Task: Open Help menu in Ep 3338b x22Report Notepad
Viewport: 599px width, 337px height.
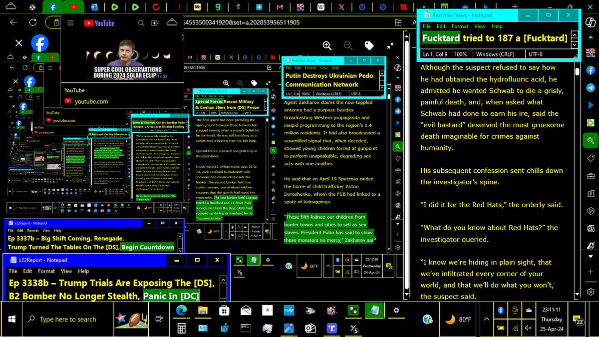Action: click(83, 271)
